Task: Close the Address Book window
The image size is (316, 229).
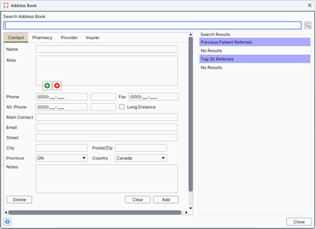Action: point(310,5)
